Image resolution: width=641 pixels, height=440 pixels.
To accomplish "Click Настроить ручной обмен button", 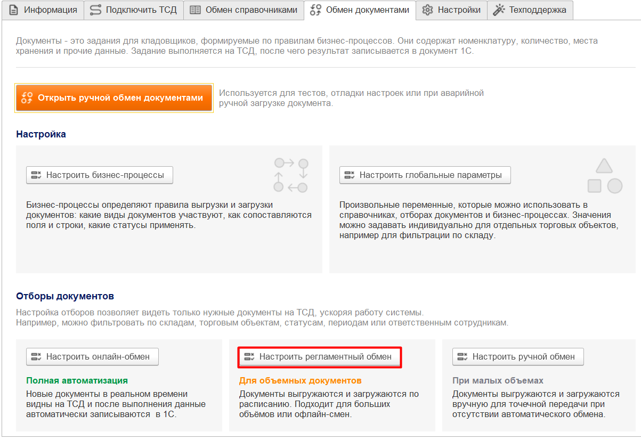I will (518, 356).
